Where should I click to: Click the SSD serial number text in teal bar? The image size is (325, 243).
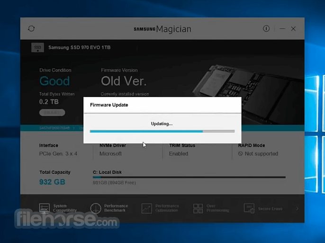point(54,128)
